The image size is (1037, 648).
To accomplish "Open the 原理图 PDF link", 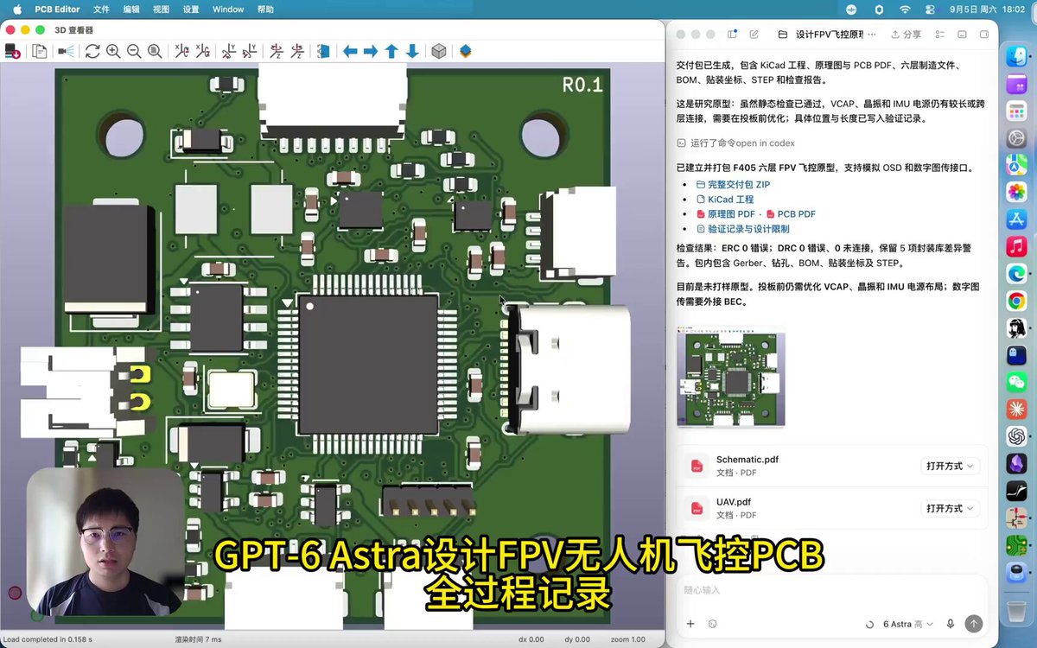I will [x=726, y=214].
